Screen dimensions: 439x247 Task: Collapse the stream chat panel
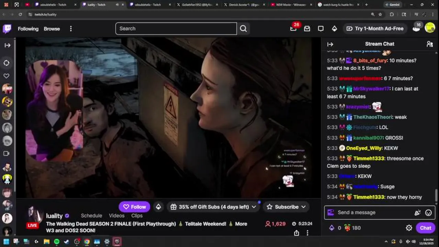[x=330, y=44]
